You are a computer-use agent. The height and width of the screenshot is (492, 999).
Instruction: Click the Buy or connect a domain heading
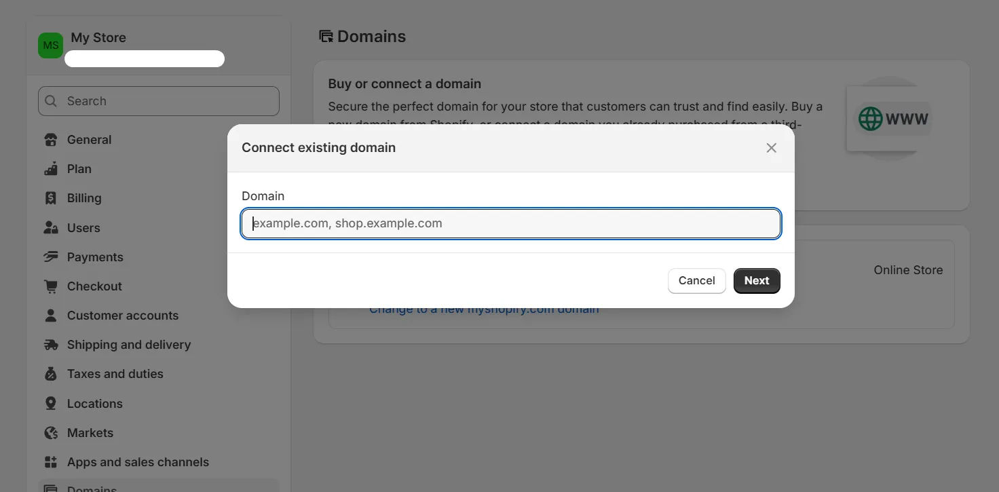click(404, 84)
